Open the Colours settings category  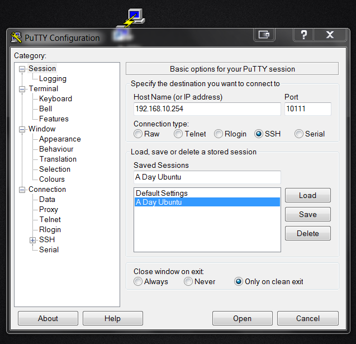51,180
